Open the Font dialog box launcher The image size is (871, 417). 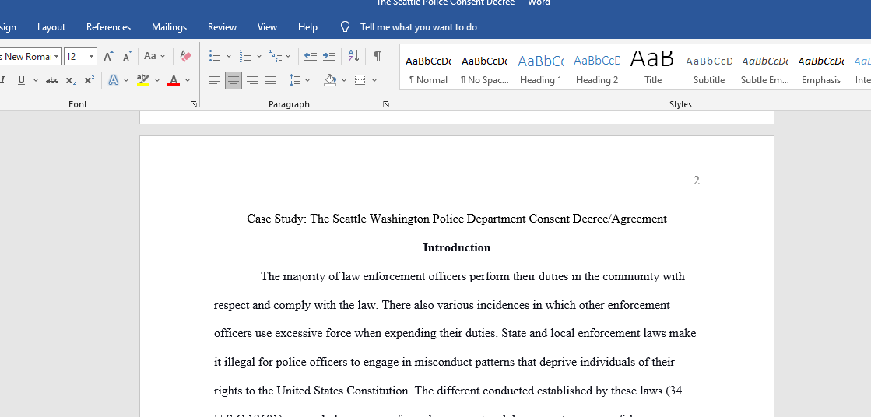[x=194, y=104]
